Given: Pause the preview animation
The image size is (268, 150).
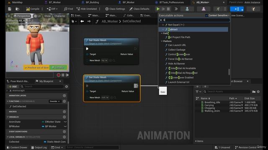Looking at the screenshot, I should pyautogui.click(x=63, y=75).
